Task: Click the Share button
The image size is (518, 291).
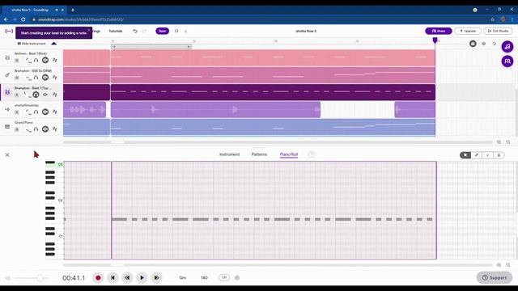Action: point(439,31)
